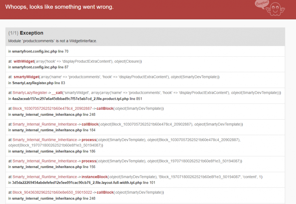Click the red 'withWidget' function name
This screenshot has height=204, width=296.
pyautogui.click(x=24, y=61)
